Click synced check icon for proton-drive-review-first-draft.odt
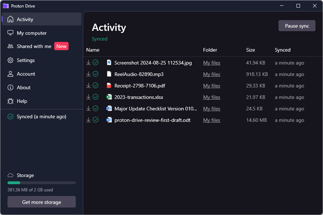The width and height of the screenshot is (323, 215). pyautogui.click(x=95, y=120)
